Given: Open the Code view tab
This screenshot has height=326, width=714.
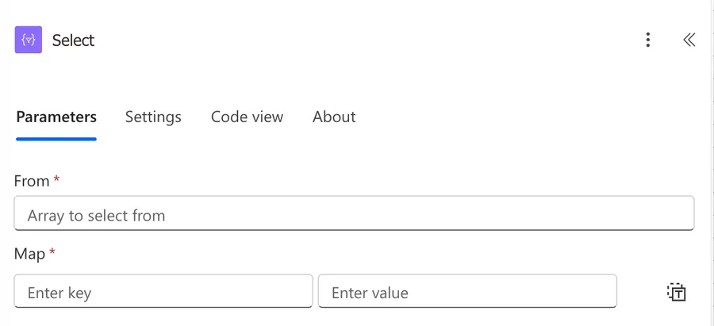Looking at the screenshot, I should 248,117.
